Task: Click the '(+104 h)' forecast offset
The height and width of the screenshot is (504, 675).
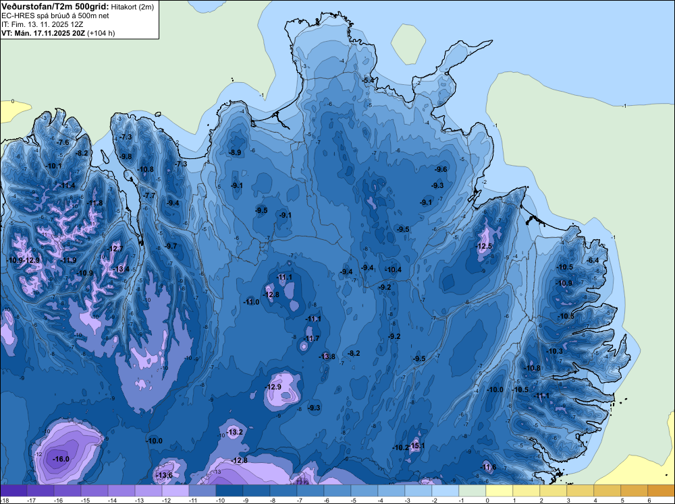Action: pos(101,33)
